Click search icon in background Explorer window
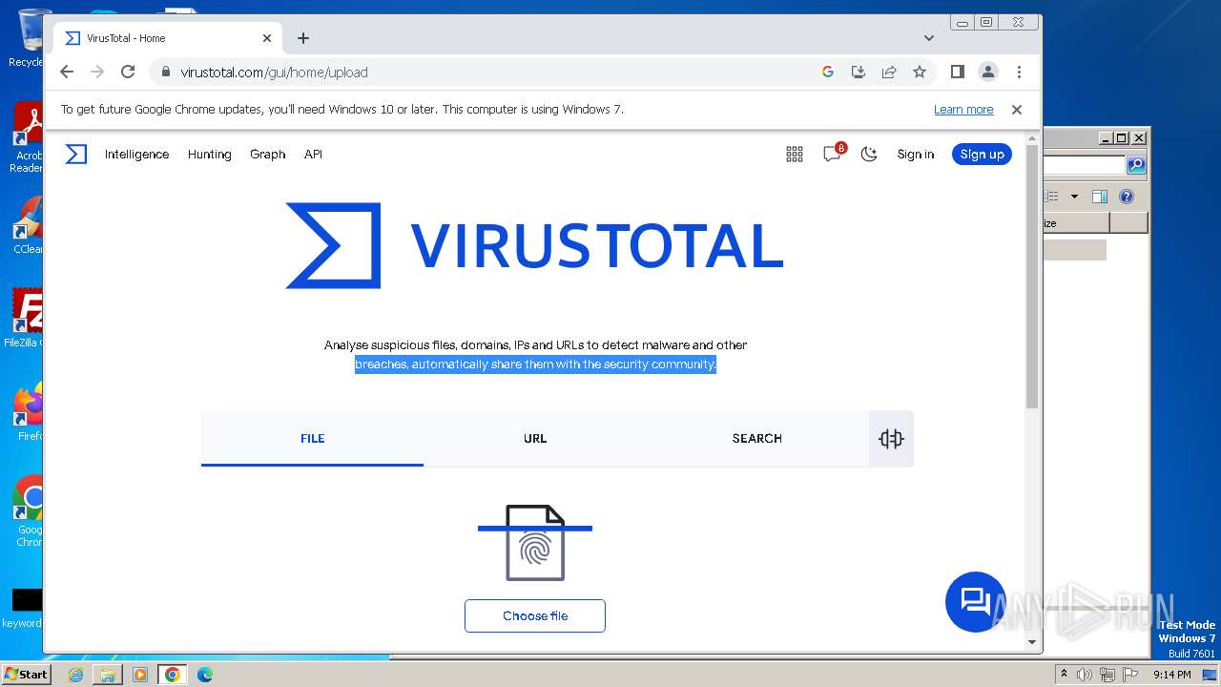The height and width of the screenshot is (687, 1221). point(1135,165)
